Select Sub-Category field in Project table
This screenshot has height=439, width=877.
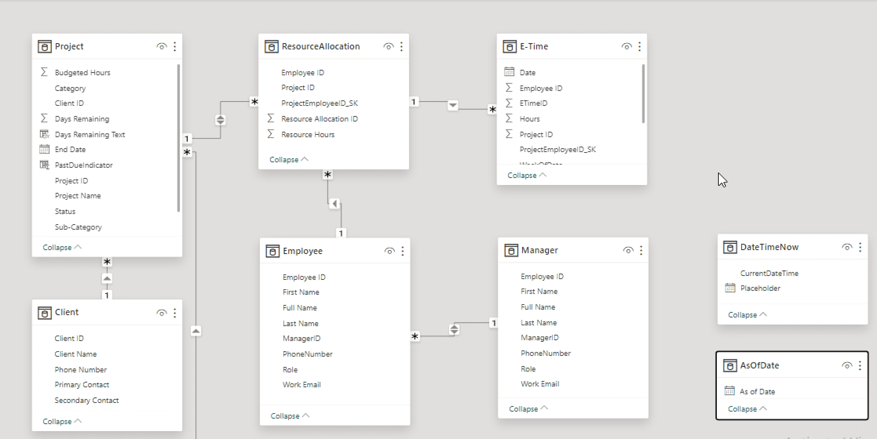pos(78,227)
